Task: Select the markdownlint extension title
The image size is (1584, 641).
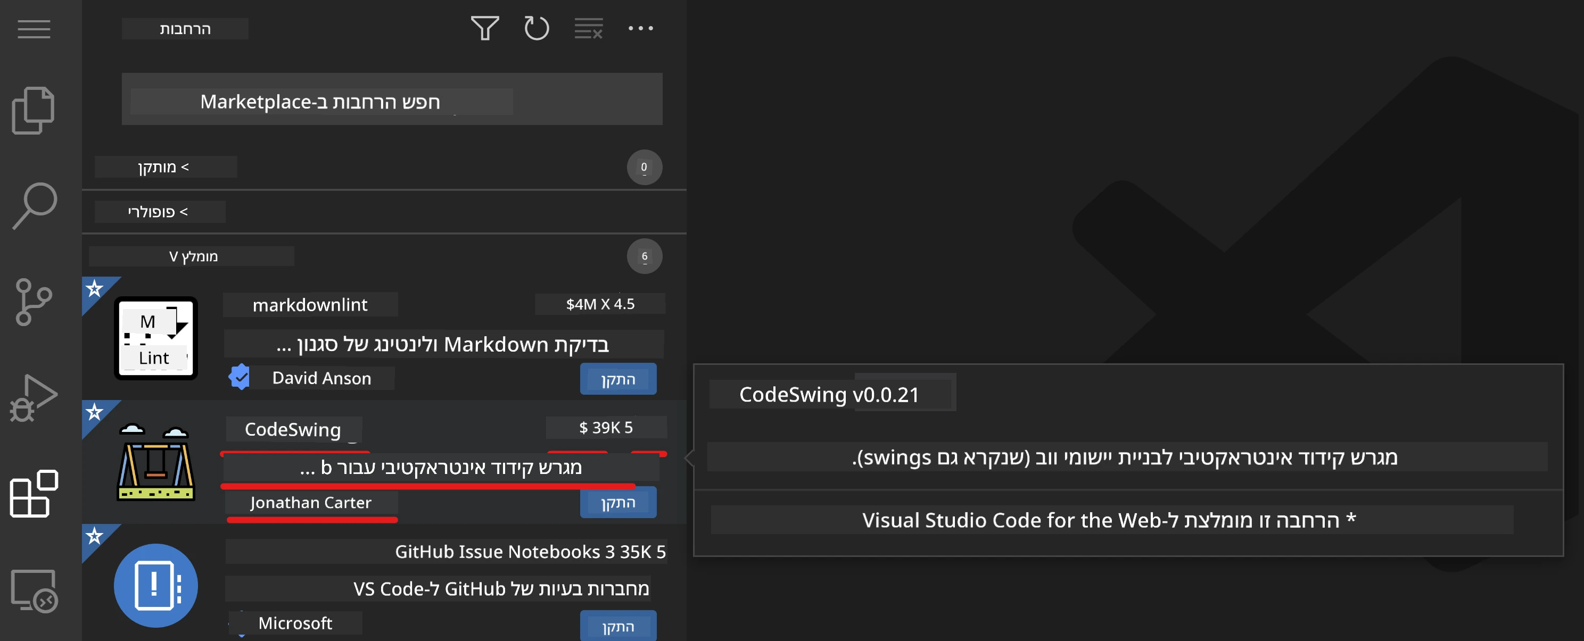Action: tap(310, 305)
